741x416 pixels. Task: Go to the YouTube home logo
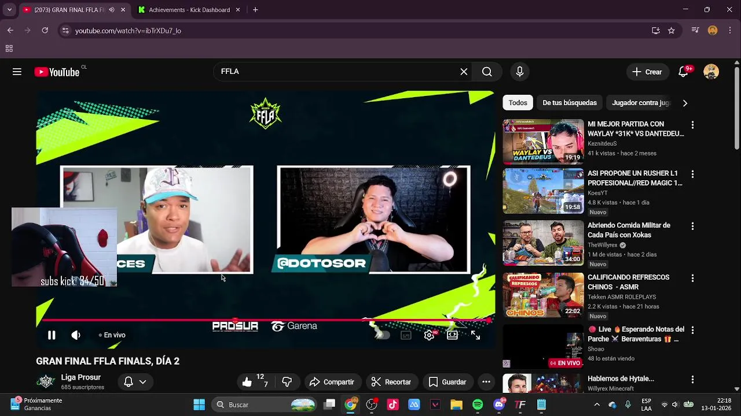(x=57, y=72)
